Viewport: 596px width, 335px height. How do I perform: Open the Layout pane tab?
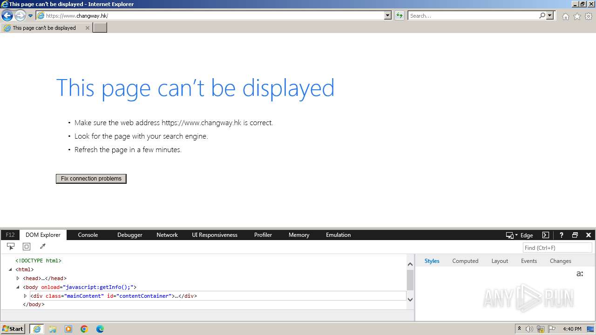coord(500,261)
